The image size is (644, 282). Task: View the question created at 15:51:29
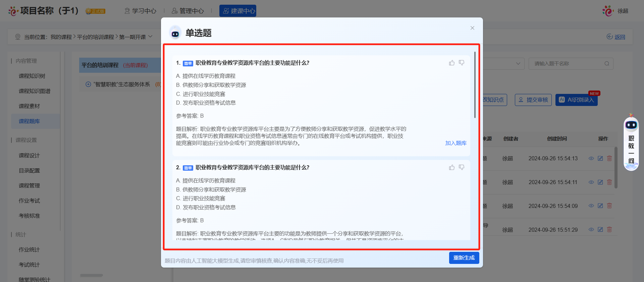591,230
